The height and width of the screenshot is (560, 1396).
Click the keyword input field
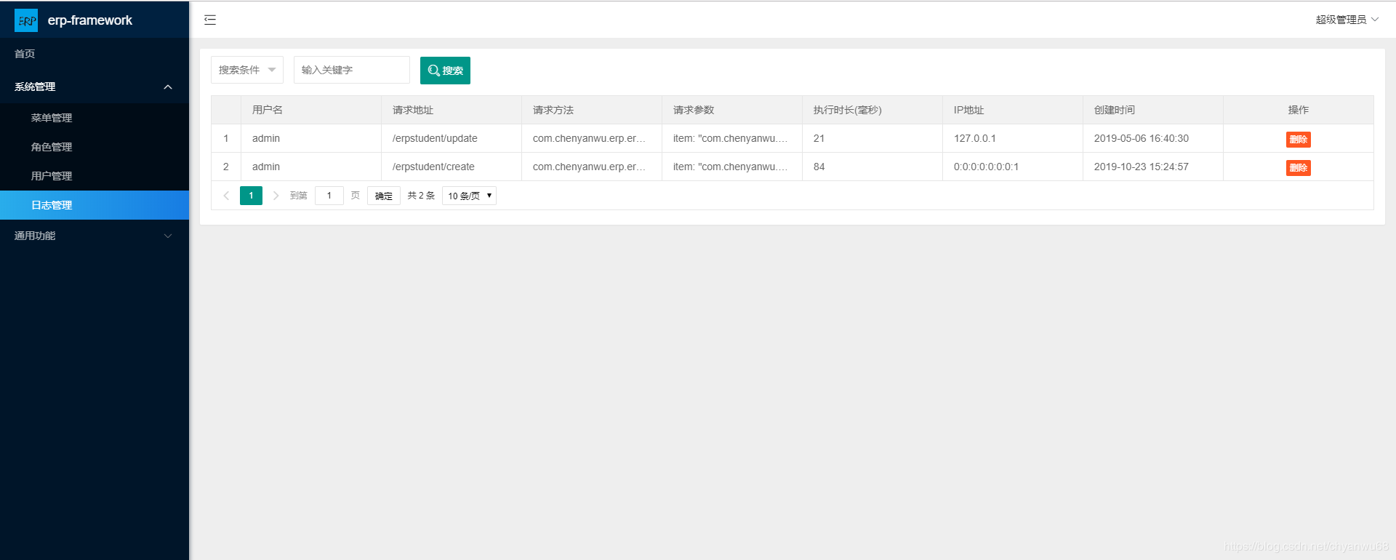click(x=351, y=71)
